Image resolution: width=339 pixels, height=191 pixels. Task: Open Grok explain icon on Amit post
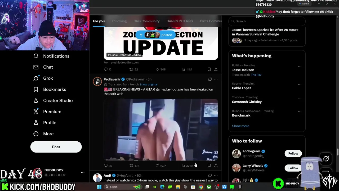pos(210,175)
